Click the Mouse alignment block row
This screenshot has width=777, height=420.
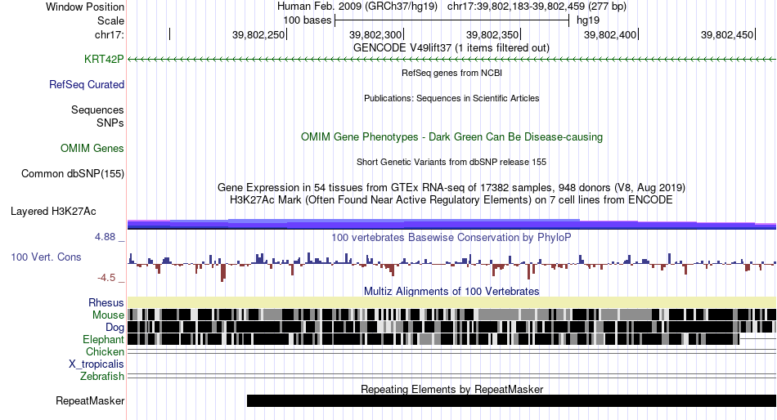[x=451, y=315]
